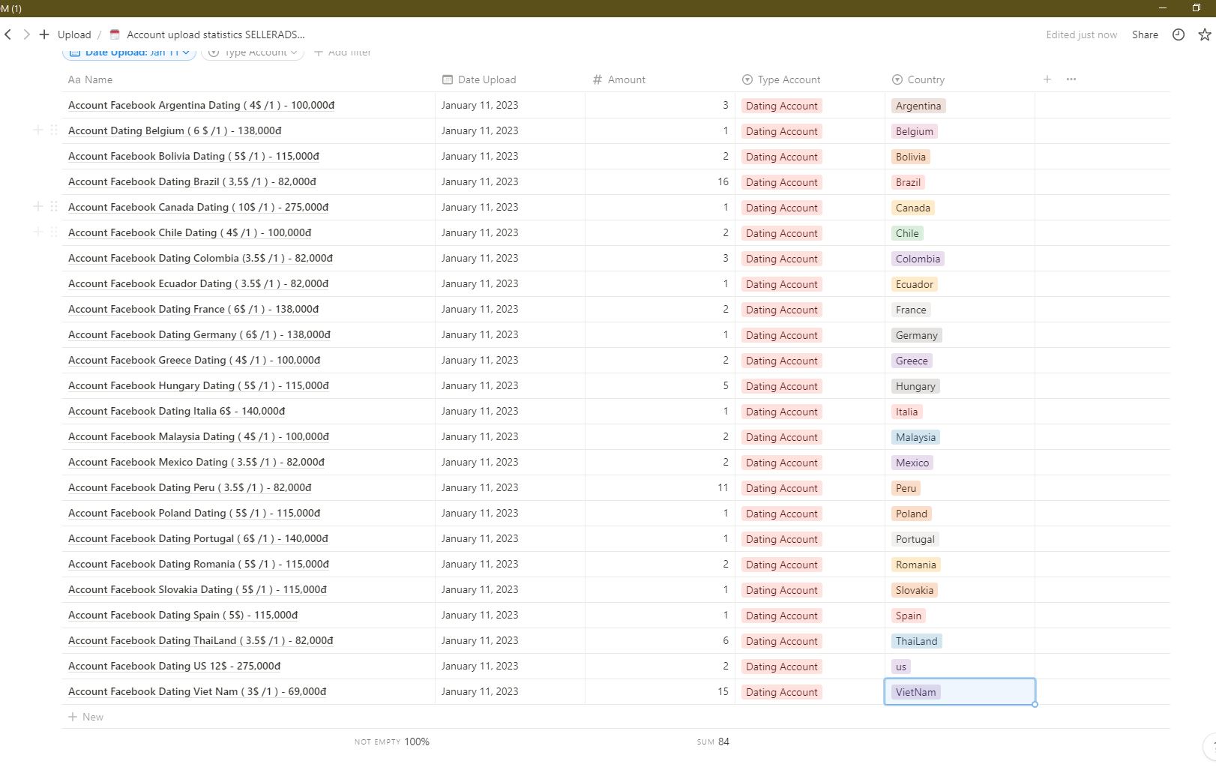Minimize the window from title bar
The height and width of the screenshot is (773, 1216).
click(1163, 7)
